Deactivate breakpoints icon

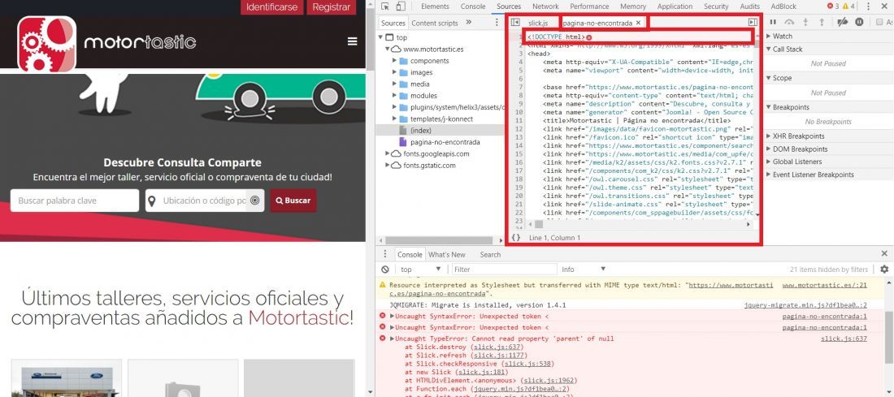click(x=842, y=22)
